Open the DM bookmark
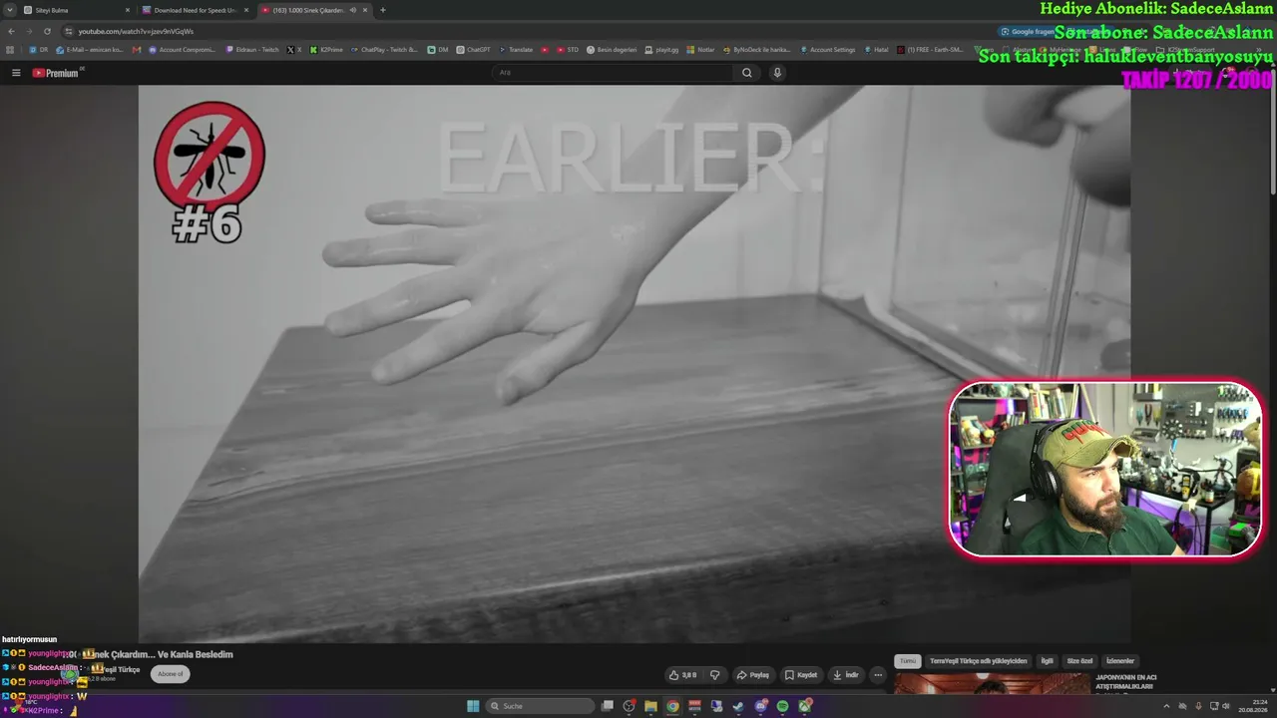 (438, 50)
